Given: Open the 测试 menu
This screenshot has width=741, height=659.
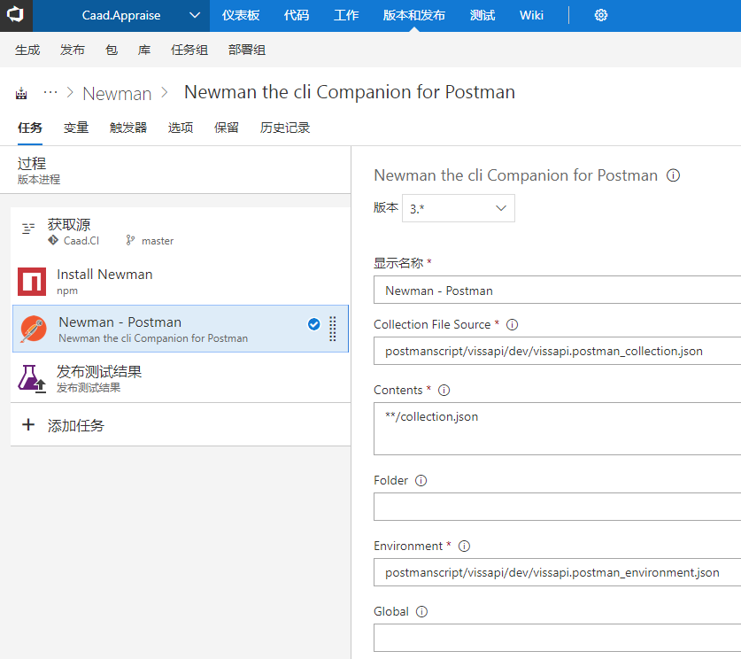Looking at the screenshot, I should click(x=482, y=16).
